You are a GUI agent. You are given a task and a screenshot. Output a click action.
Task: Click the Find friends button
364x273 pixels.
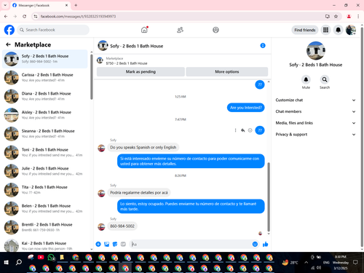305,30
